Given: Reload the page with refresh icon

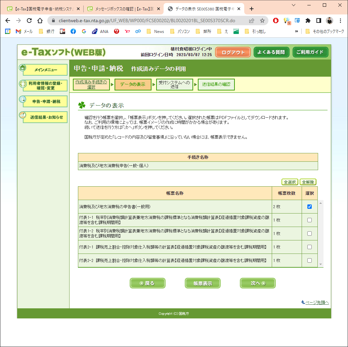Looking at the screenshot, I should [x=29, y=21].
